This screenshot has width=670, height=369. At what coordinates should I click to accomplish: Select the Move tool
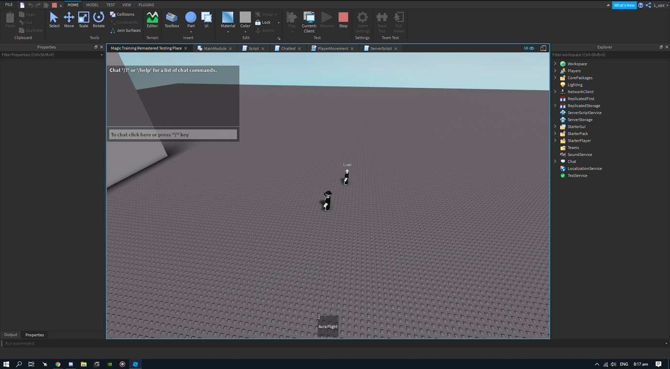[x=69, y=20]
